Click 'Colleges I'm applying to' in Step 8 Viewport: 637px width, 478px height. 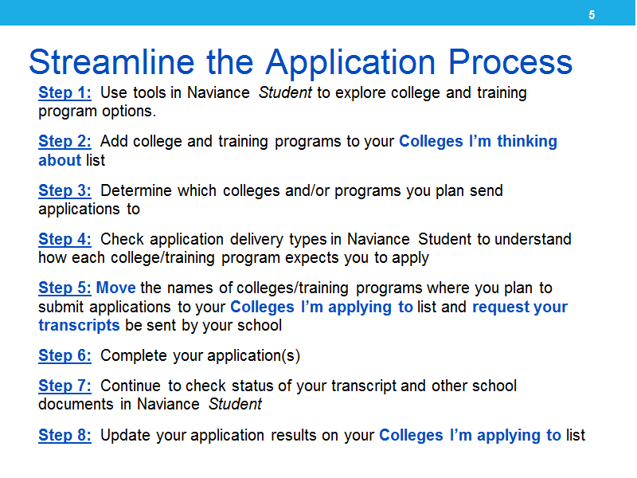tap(470, 436)
